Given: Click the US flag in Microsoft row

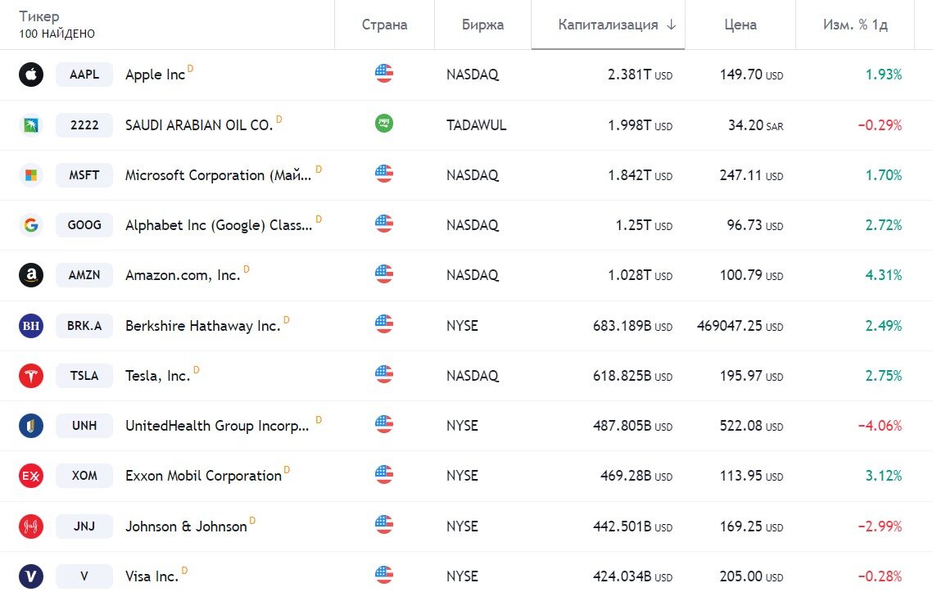Looking at the screenshot, I should point(384,173).
